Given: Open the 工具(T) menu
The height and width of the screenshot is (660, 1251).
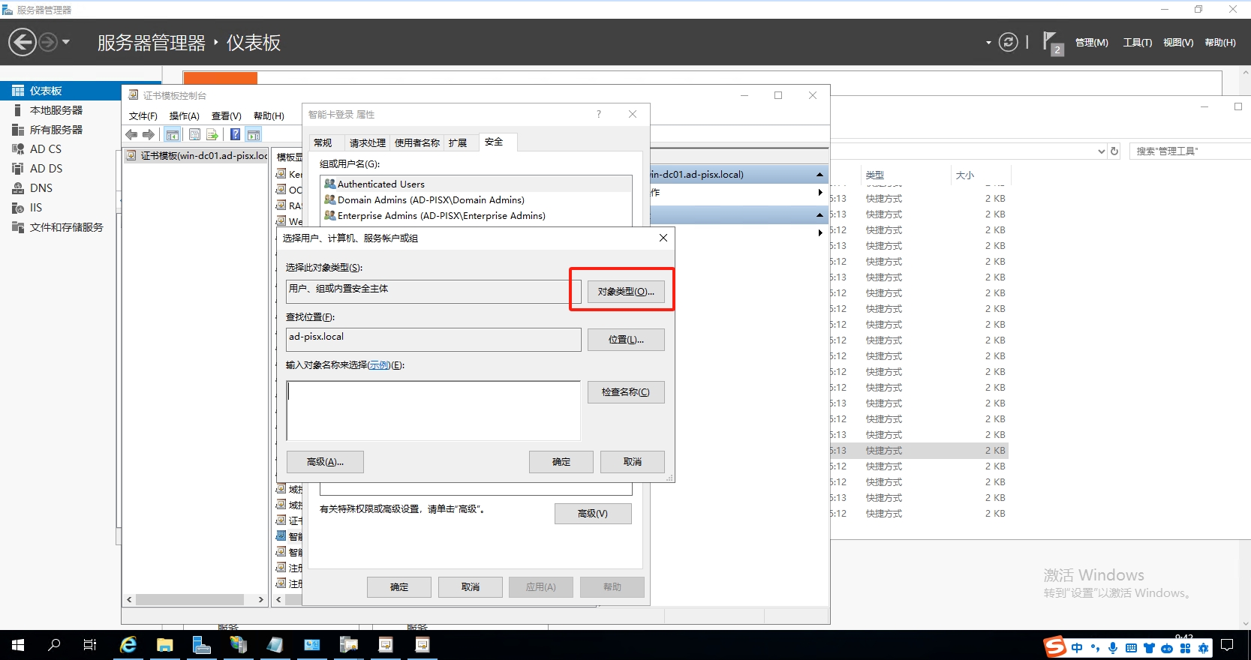Looking at the screenshot, I should point(1137,43).
